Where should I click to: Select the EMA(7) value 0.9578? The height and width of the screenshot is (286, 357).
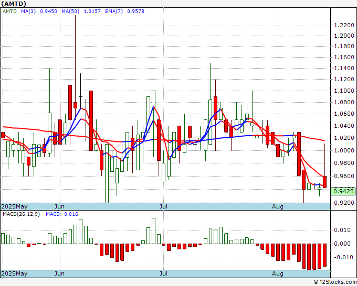tap(135, 12)
